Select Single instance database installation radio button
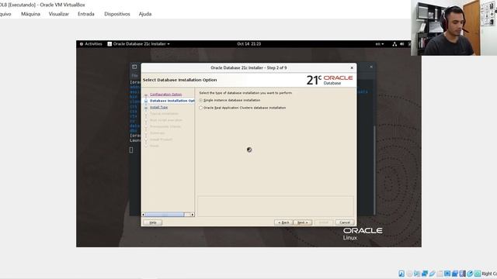The width and height of the screenshot is (497, 279). coord(200,100)
